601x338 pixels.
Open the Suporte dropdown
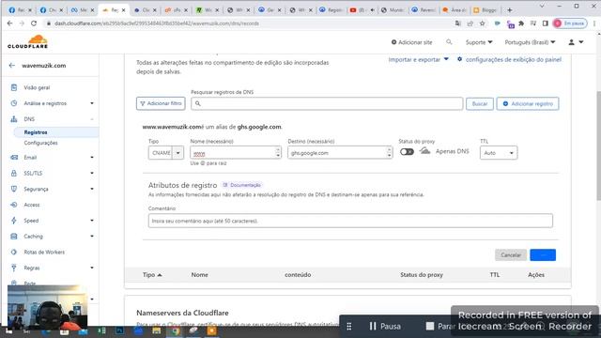pyautogui.click(x=479, y=42)
